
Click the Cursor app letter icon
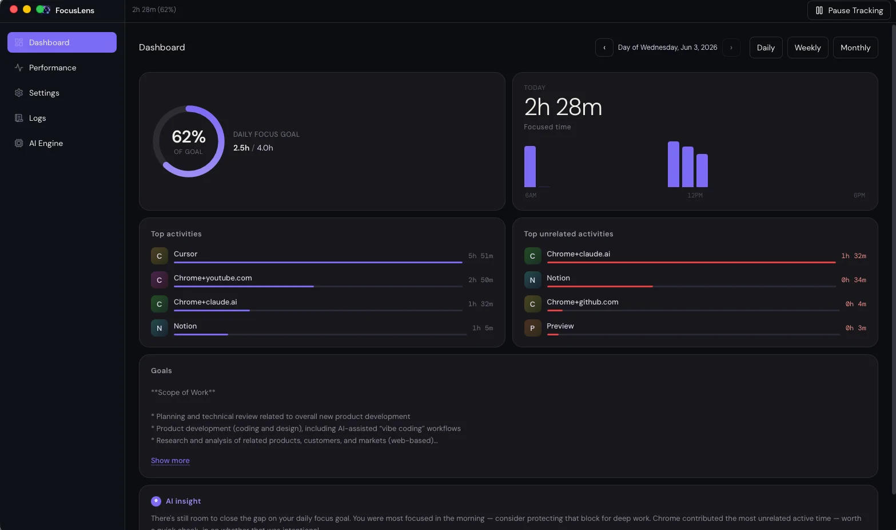[160, 256]
